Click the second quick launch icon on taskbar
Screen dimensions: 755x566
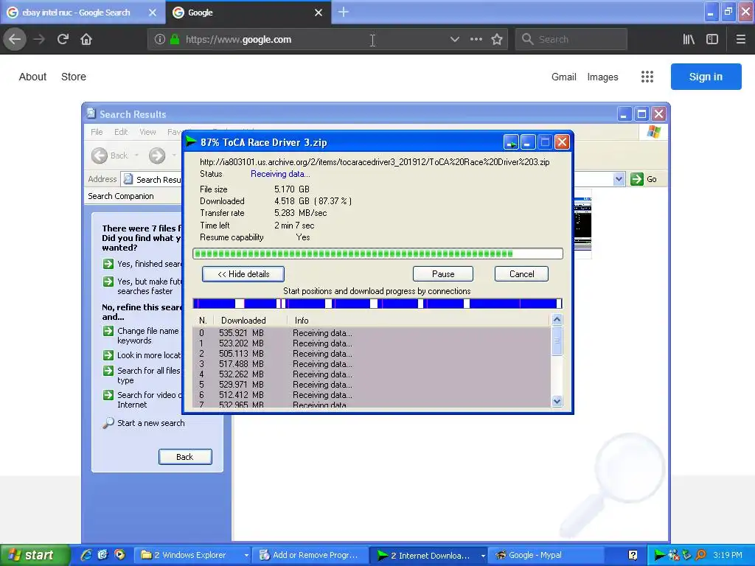pos(102,555)
